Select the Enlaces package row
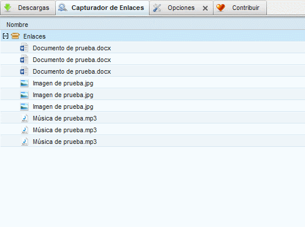Image resolution: width=305 pixels, height=227 pixels. tap(152, 36)
